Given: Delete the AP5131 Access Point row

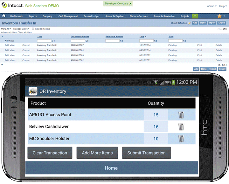Looking at the screenshot, I should [181, 115].
